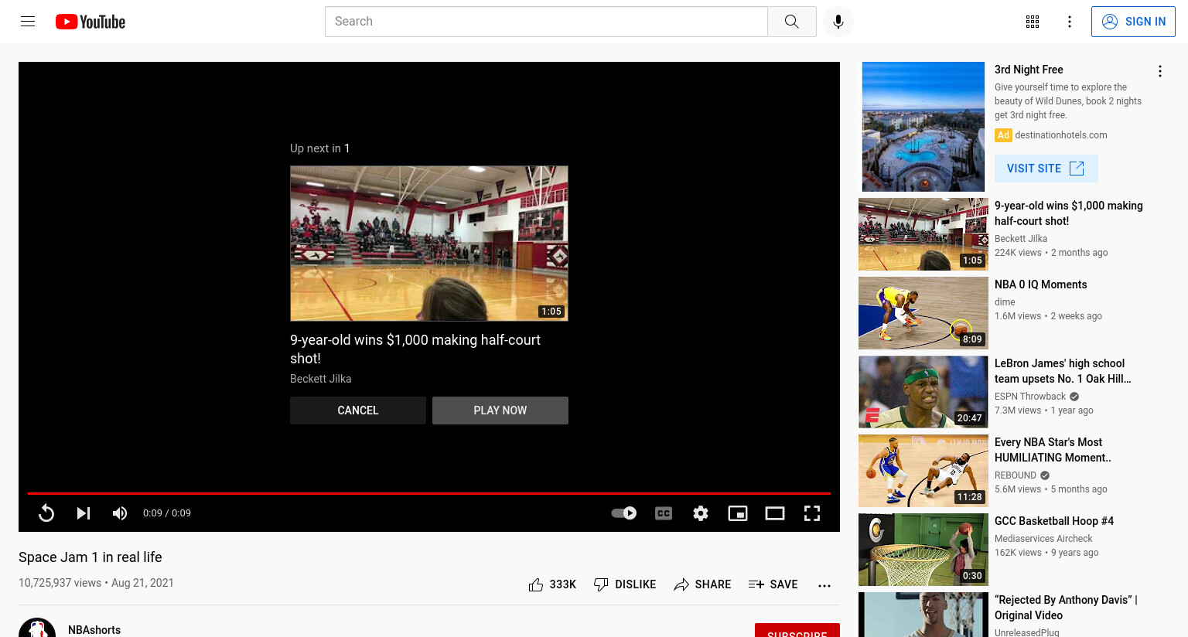Click the search magnifier button
This screenshot has height=637, width=1188.
click(791, 22)
